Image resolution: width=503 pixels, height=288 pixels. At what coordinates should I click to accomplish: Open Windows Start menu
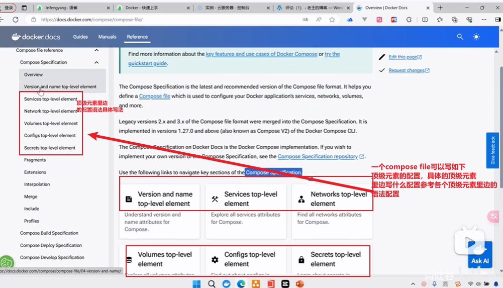point(196,283)
